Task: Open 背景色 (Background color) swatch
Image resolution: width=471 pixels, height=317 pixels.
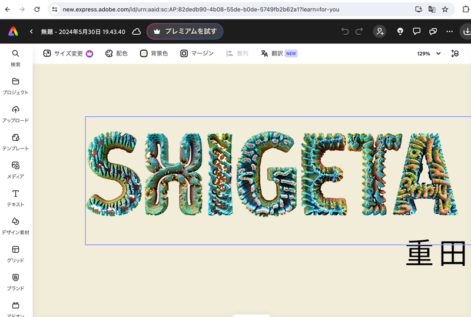Action: [x=154, y=54]
